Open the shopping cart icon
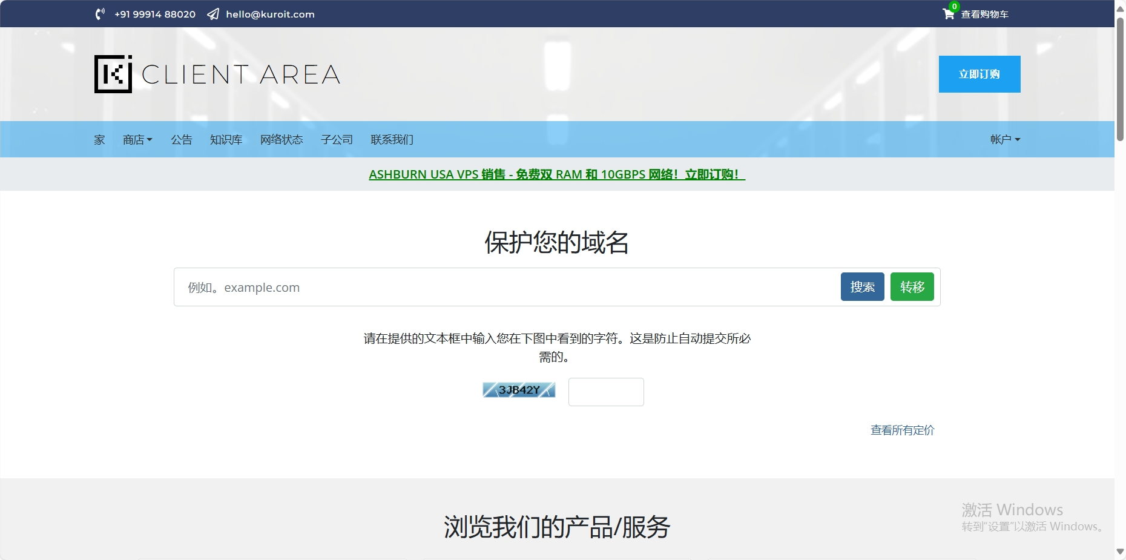This screenshot has height=560, width=1126. pyautogui.click(x=949, y=14)
